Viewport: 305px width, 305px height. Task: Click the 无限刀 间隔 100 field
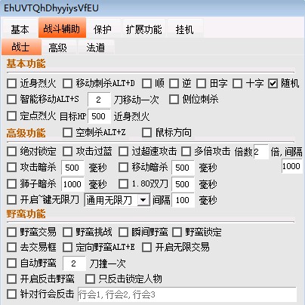click(183, 200)
